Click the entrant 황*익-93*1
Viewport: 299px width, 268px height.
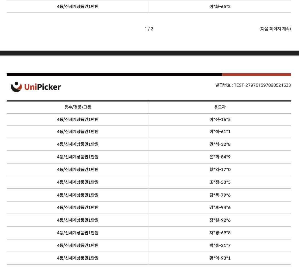point(220,258)
